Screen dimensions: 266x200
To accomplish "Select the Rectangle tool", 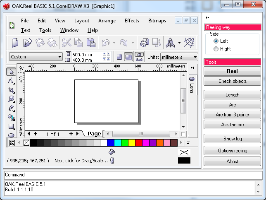I will pos(11,127).
